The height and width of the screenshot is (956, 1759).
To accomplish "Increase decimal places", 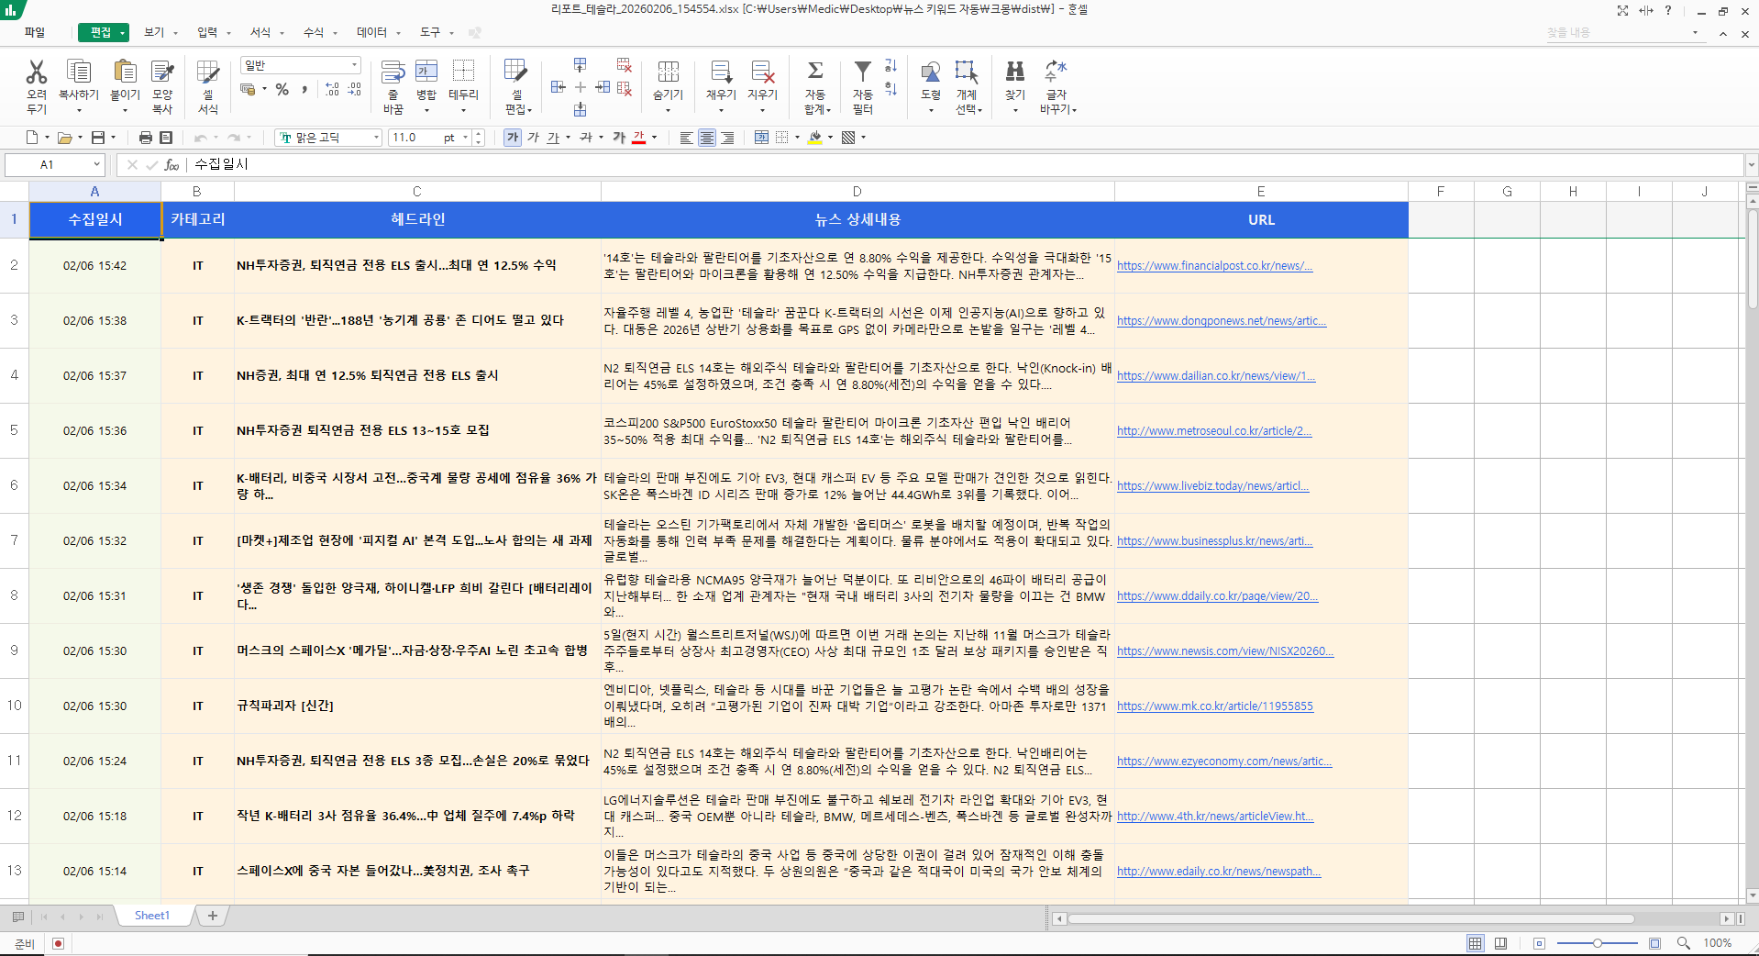I will click(x=332, y=89).
